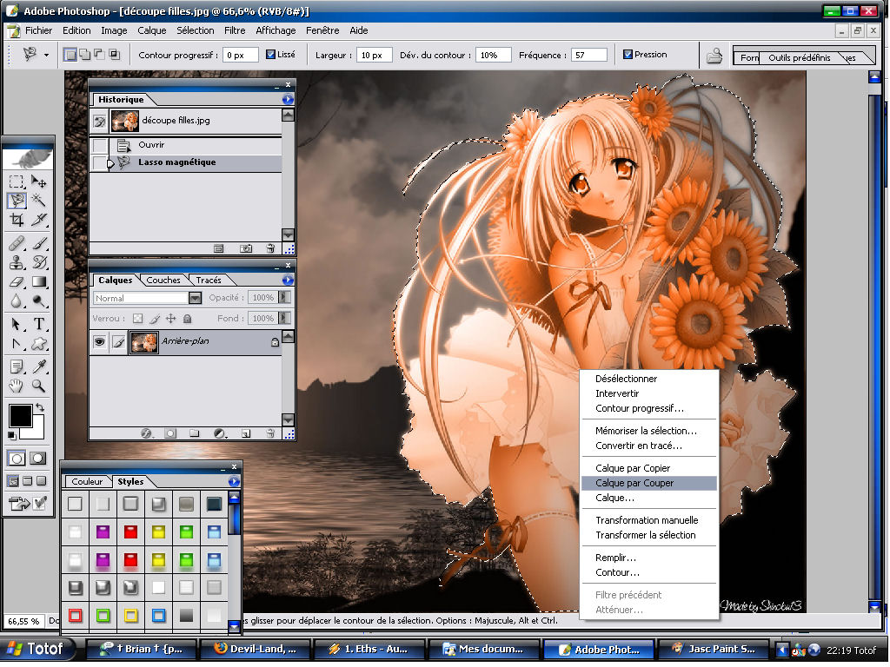Select the History Brush tool

[38, 262]
